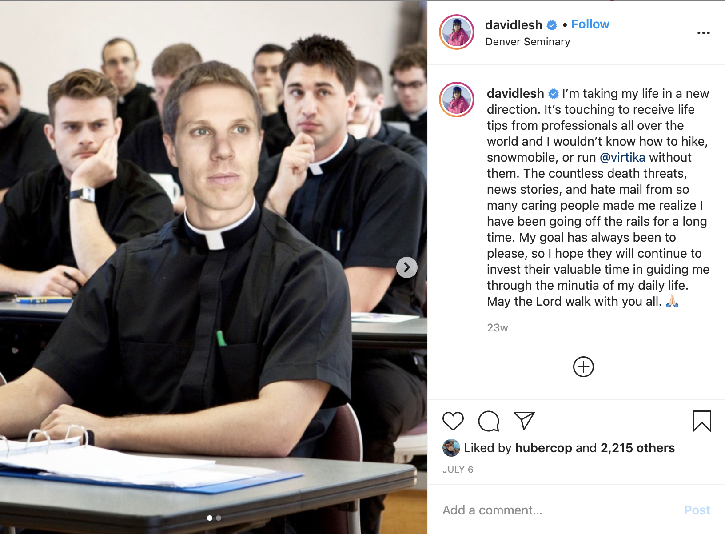The height and width of the screenshot is (534, 725).
Task: Save post using the bookmark icon
Action: (x=701, y=421)
